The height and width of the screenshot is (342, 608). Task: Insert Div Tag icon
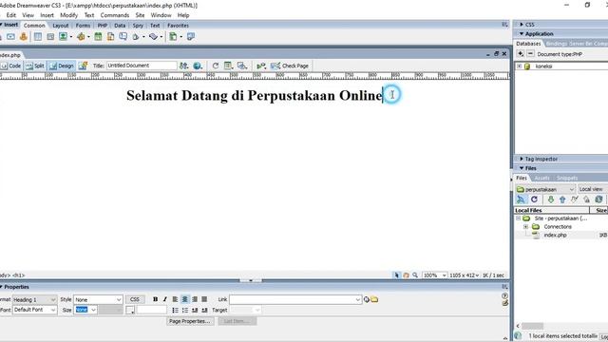tap(50, 37)
